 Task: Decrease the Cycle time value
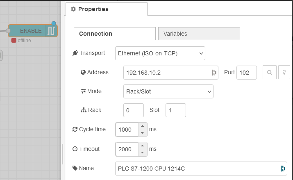[x=142, y=132]
